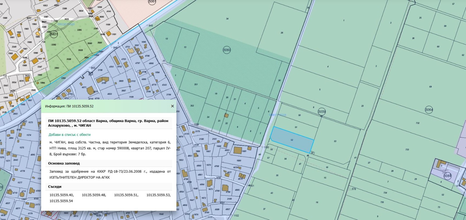Open neighbor parcel 10135.5059.40 from the list
Image resolution: width=466 pixels, height=220 pixels.
61,195
